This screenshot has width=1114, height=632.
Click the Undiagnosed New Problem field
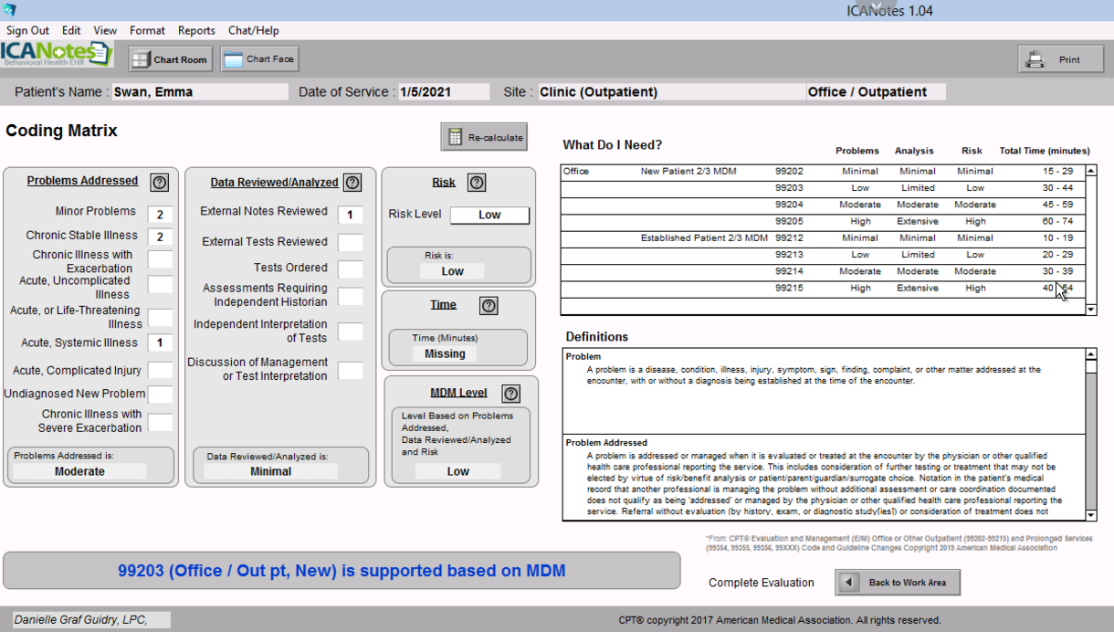pos(160,395)
